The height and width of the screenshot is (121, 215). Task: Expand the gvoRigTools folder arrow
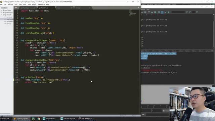(x=2, y=12)
